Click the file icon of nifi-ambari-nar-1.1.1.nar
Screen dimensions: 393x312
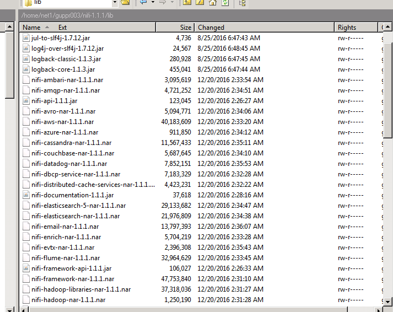point(26,80)
